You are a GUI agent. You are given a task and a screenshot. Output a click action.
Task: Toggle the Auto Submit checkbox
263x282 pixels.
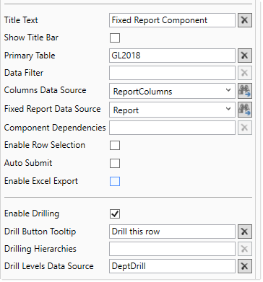click(115, 163)
